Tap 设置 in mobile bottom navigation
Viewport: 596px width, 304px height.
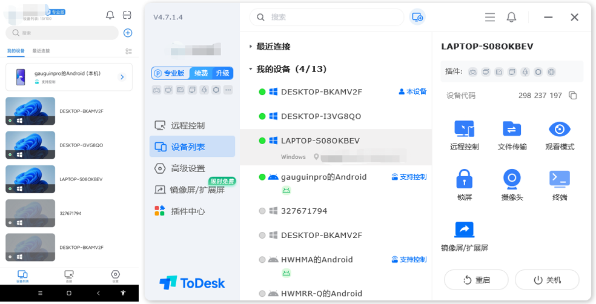[x=115, y=276]
